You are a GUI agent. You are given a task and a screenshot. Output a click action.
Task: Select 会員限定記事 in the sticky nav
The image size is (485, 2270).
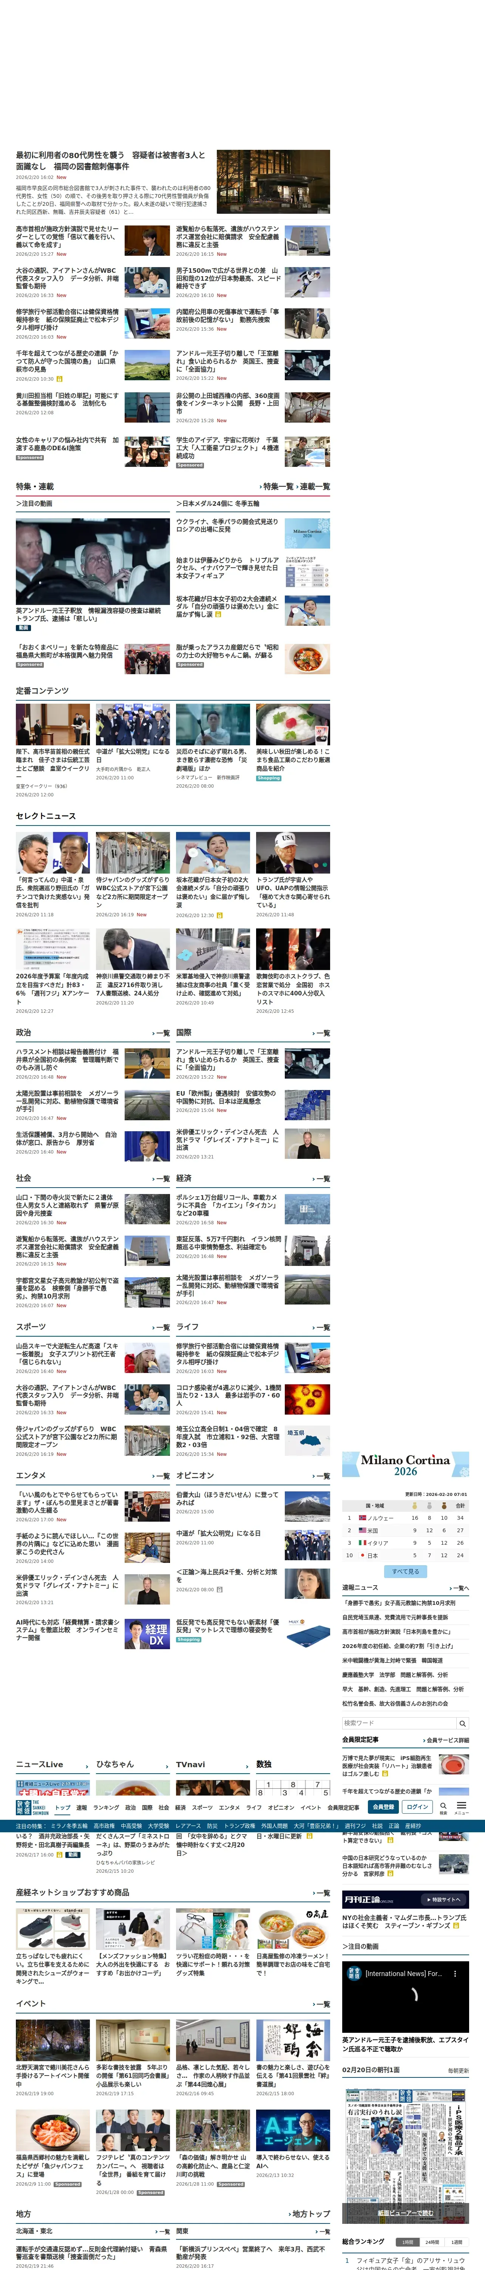343,1807
